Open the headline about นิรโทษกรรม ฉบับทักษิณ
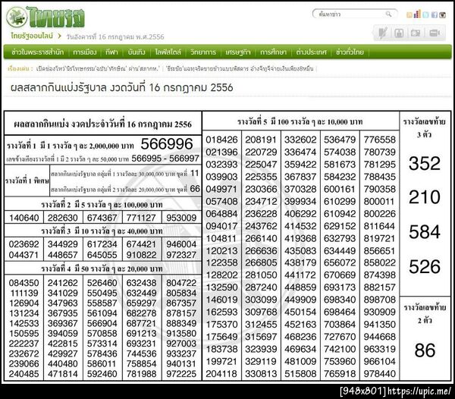Screen dimensions: 455x399 coord(98,69)
